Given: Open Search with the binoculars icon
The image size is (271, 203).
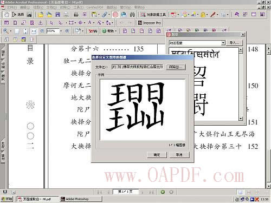Looking at the screenshot, I should coord(132,15).
